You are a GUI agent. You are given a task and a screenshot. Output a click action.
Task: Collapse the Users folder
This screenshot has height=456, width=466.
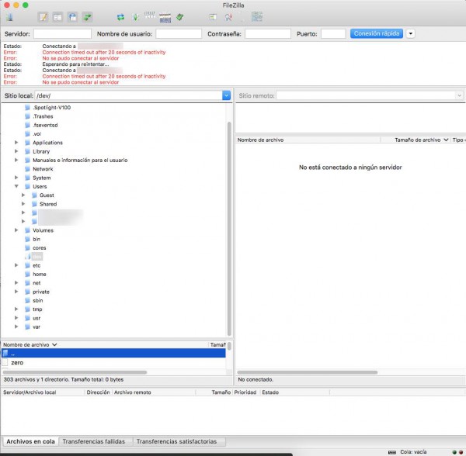coord(16,186)
